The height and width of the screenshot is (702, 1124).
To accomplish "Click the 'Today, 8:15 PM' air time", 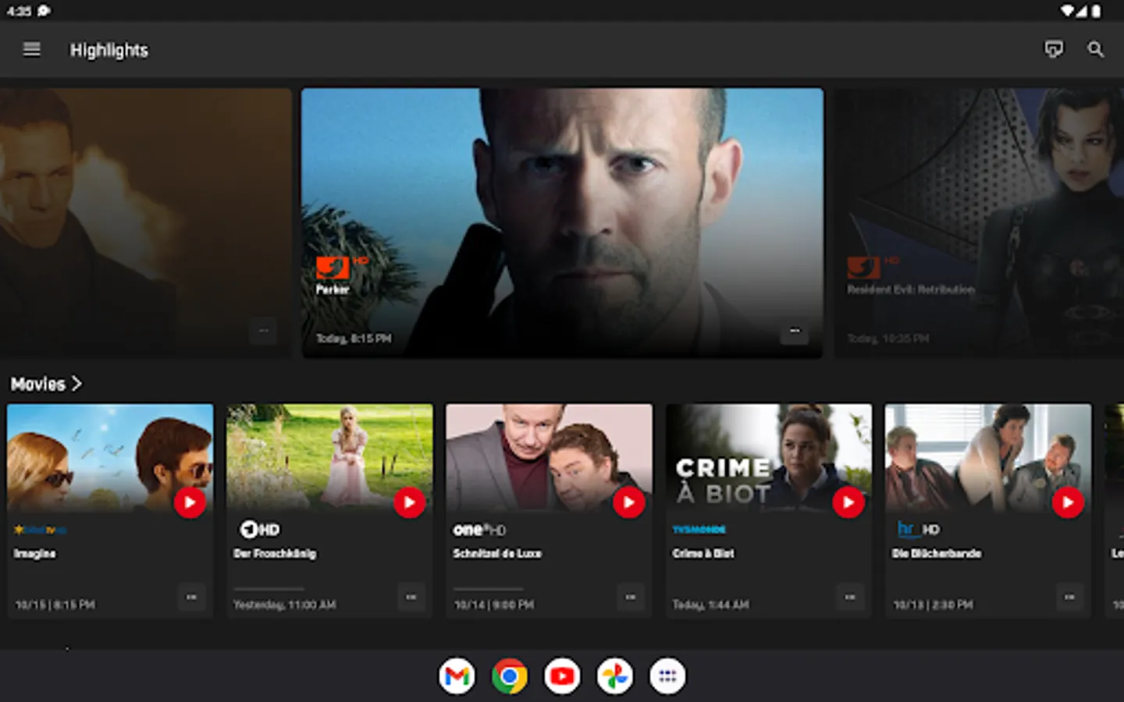I will (354, 339).
